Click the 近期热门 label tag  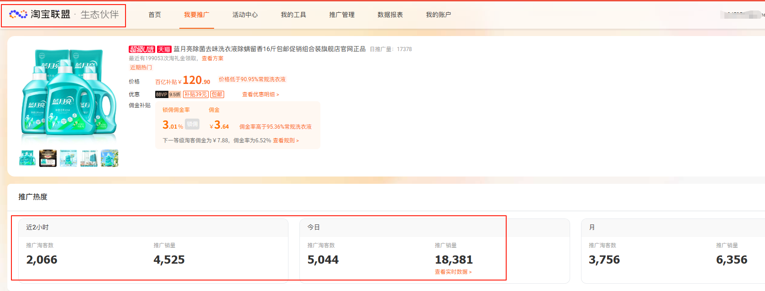tap(141, 68)
